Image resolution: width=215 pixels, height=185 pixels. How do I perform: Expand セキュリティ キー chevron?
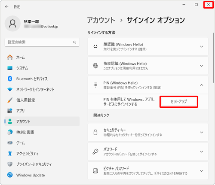pos(202,132)
